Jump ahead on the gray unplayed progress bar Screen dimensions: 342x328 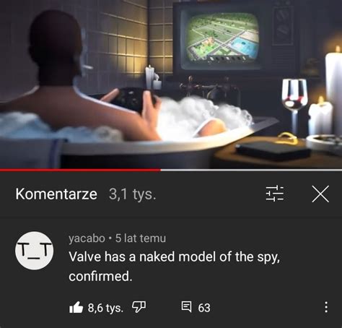[251, 170]
